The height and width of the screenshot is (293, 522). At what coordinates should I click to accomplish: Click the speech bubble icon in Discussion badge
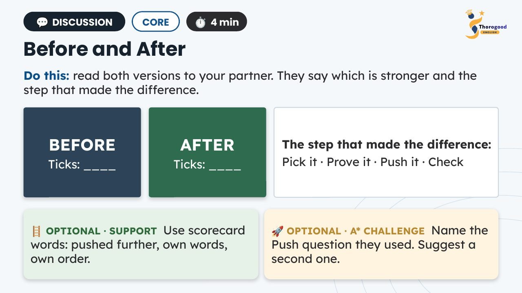pos(42,22)
